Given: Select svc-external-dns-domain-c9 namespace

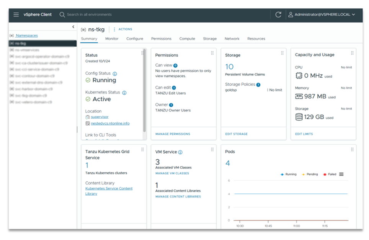Looking at the screenshot, I should click(x=39, y=83).
